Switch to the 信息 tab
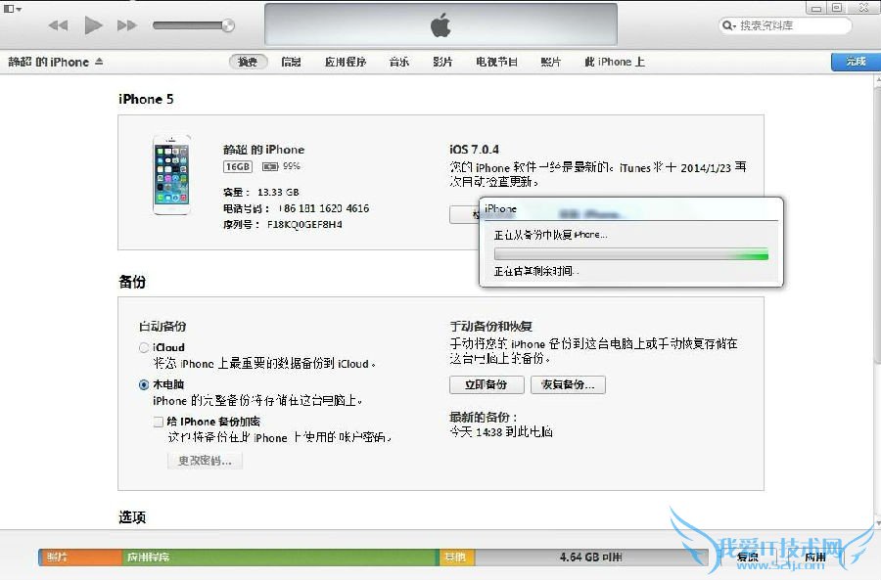 tap(291, 62)
